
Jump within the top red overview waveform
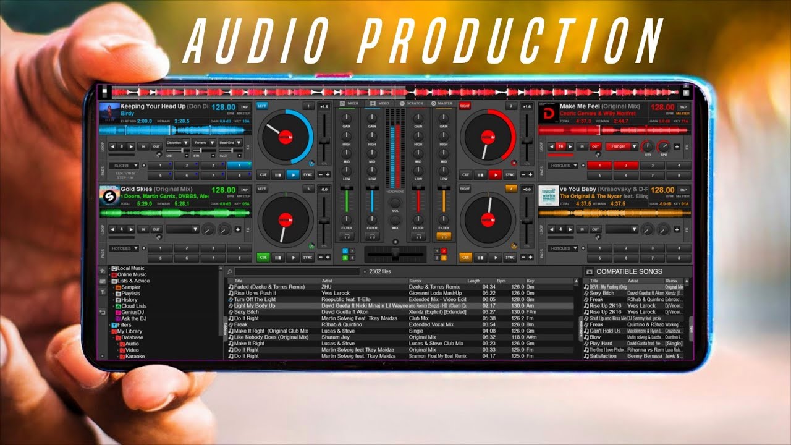[395, 92]
